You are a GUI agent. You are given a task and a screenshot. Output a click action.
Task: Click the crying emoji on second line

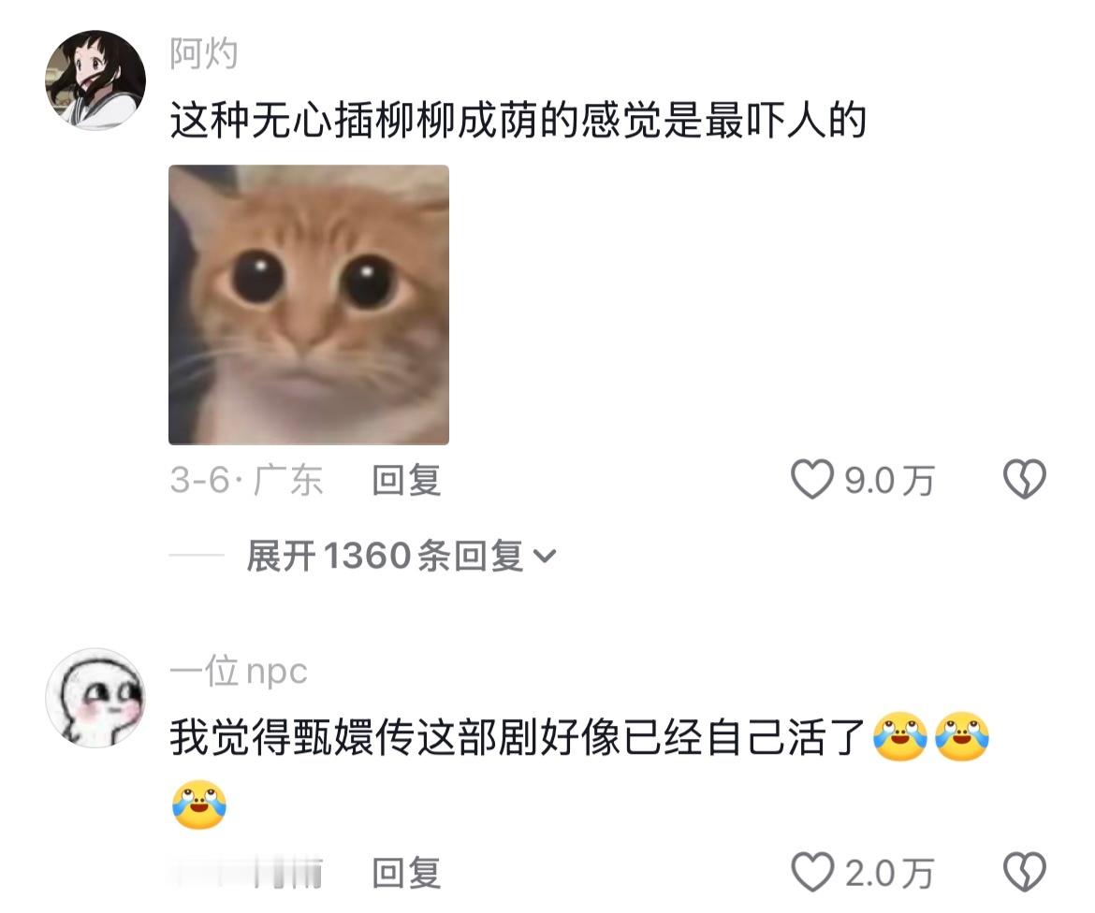(199, 804)
